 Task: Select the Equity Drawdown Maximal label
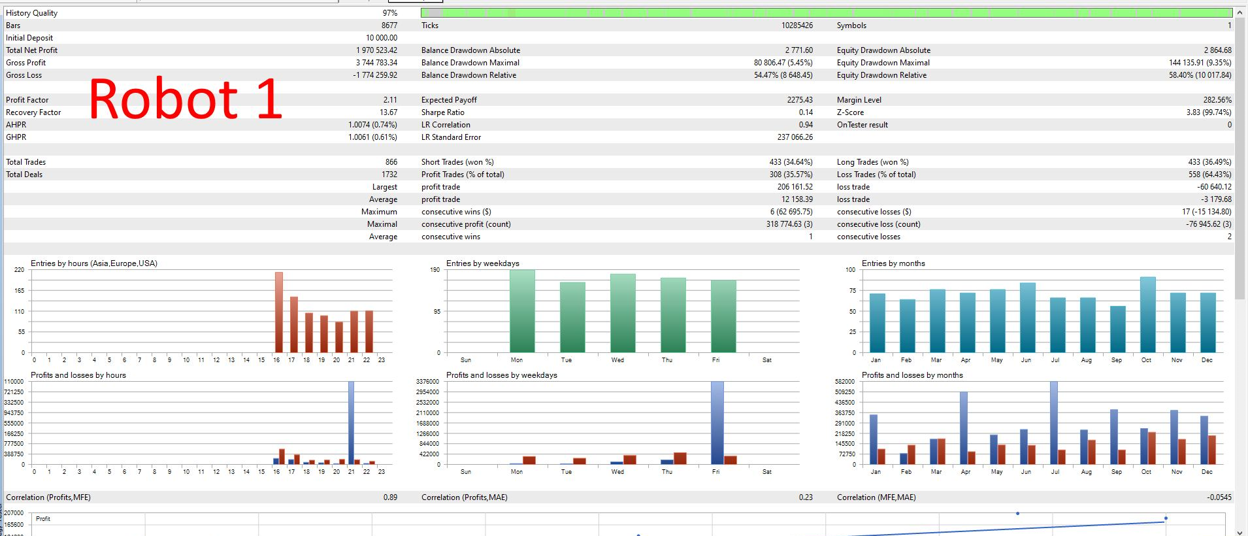(x=883, y=63)
